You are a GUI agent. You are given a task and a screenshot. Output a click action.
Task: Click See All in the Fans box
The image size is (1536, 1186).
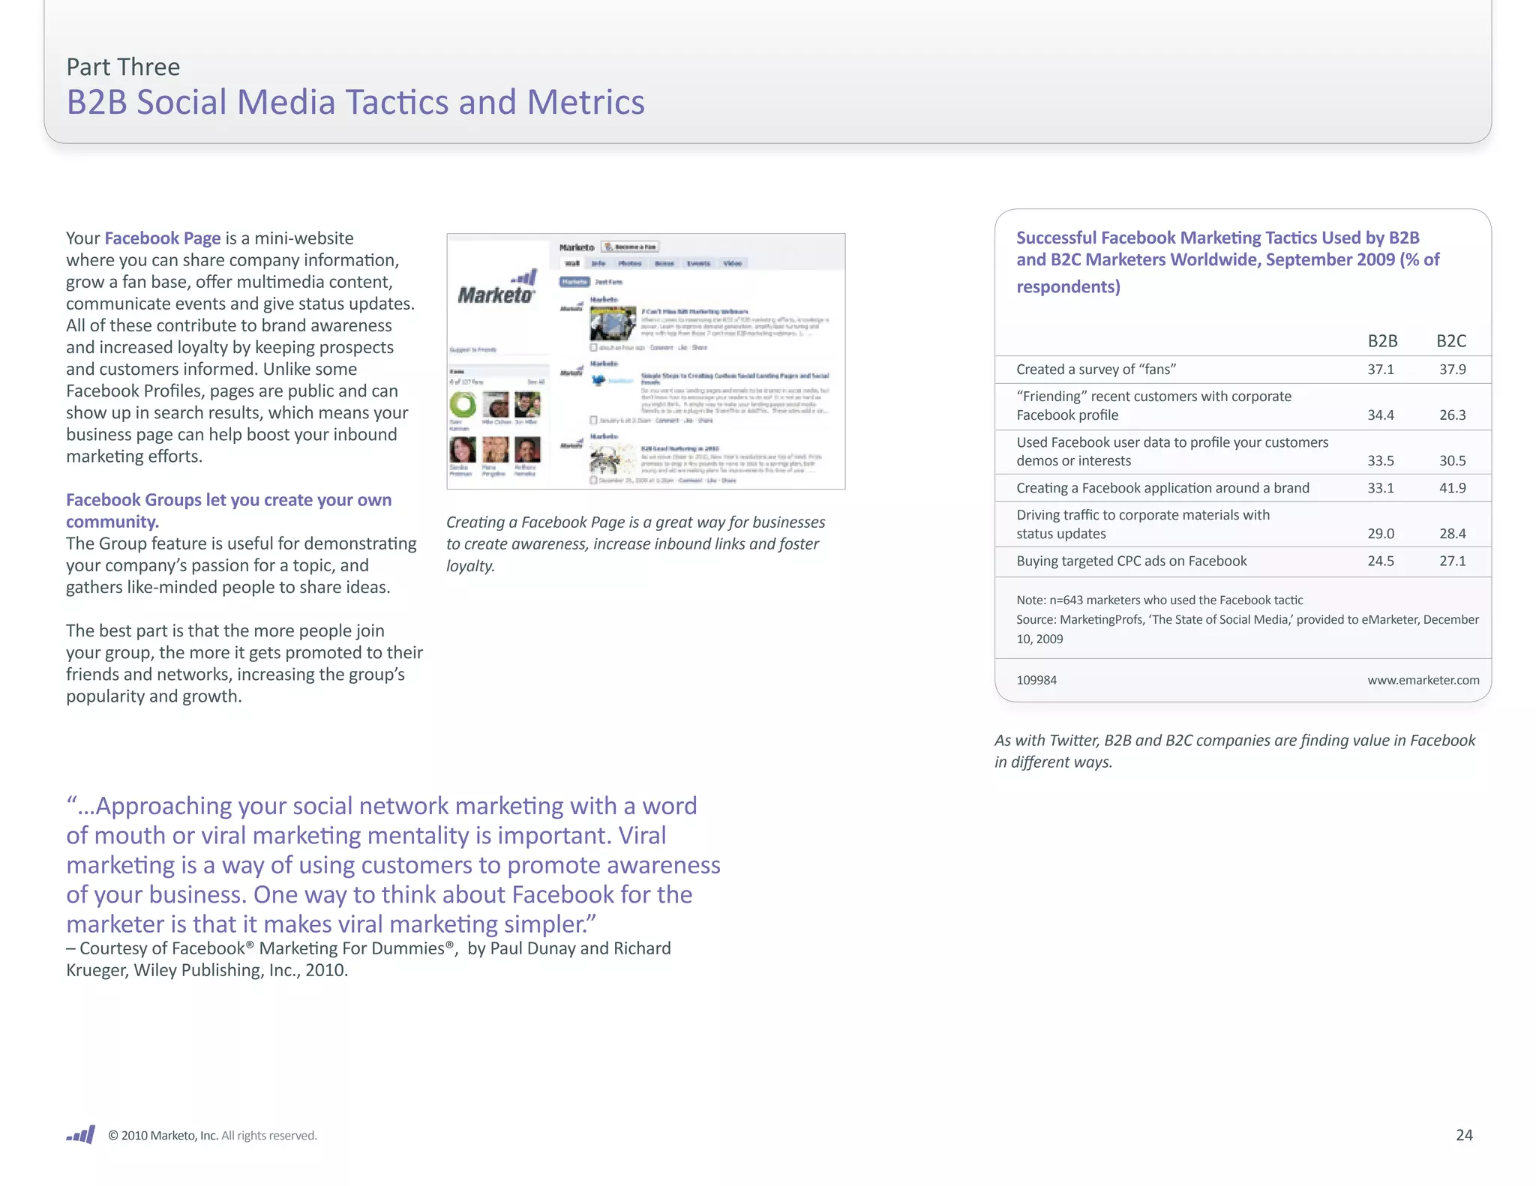click(x=535, y=382)
